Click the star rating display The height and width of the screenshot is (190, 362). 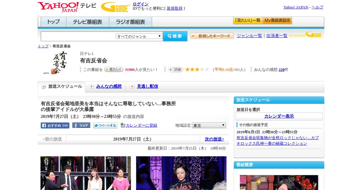[197, 70]
